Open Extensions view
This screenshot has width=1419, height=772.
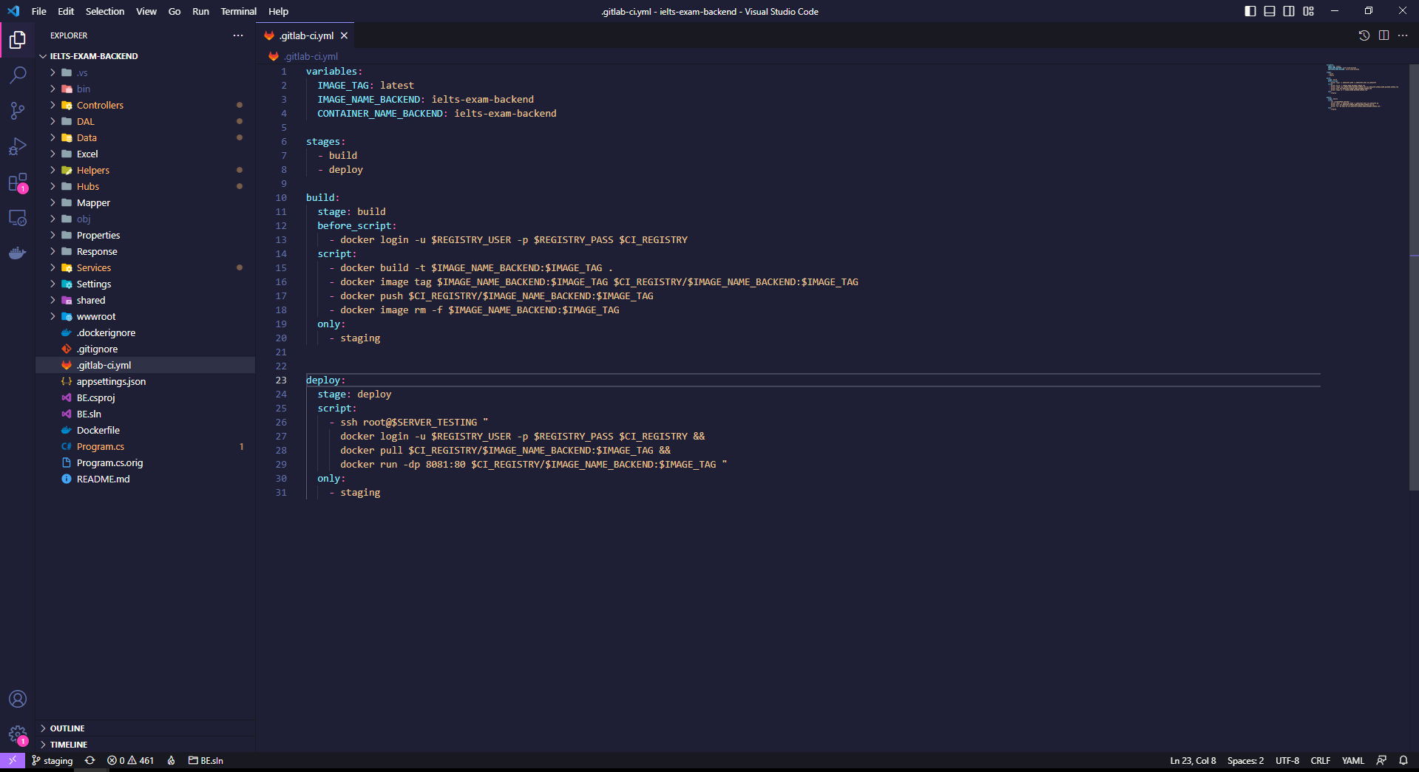(18, 182)
